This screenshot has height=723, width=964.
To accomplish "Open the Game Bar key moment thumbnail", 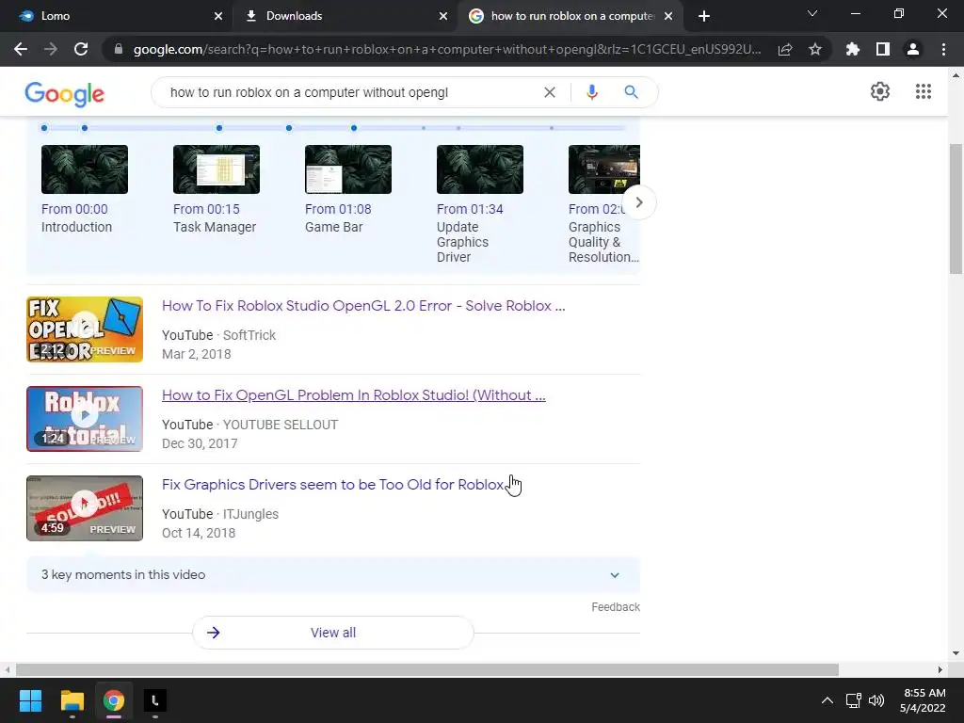I will point(348,169).
